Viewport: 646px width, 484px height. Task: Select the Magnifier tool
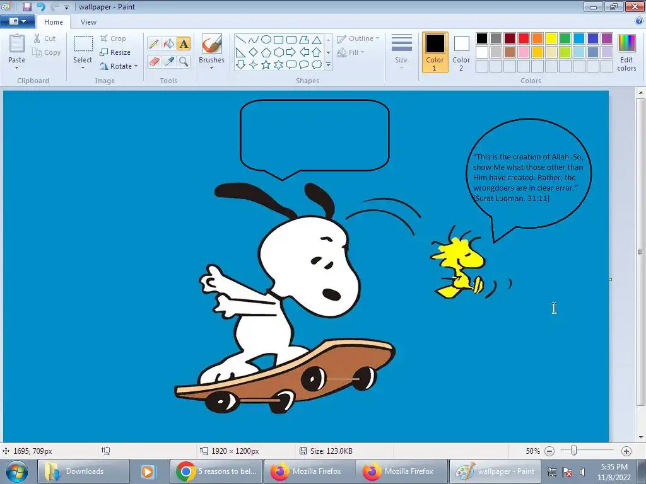pos(184,62)
